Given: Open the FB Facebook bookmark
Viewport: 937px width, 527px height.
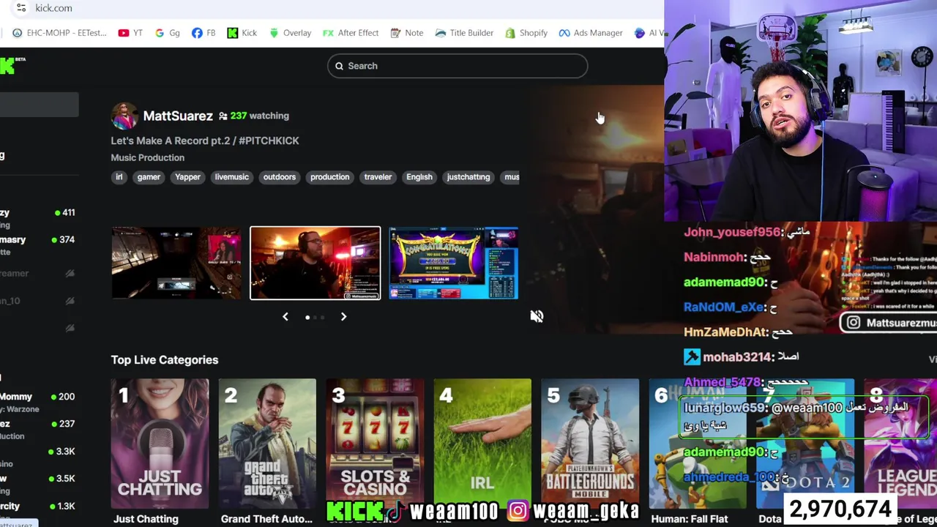Looking at the screenshot, I should point(204,33).
